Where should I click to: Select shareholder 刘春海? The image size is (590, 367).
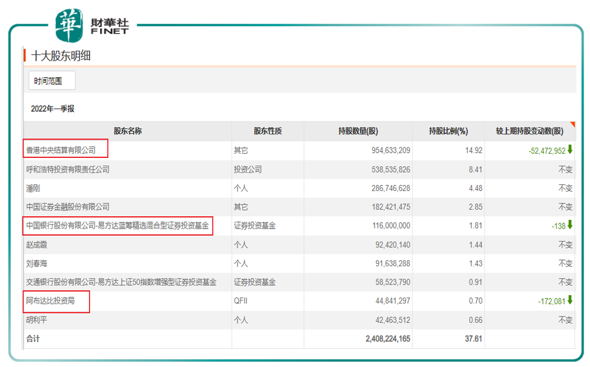37,263
